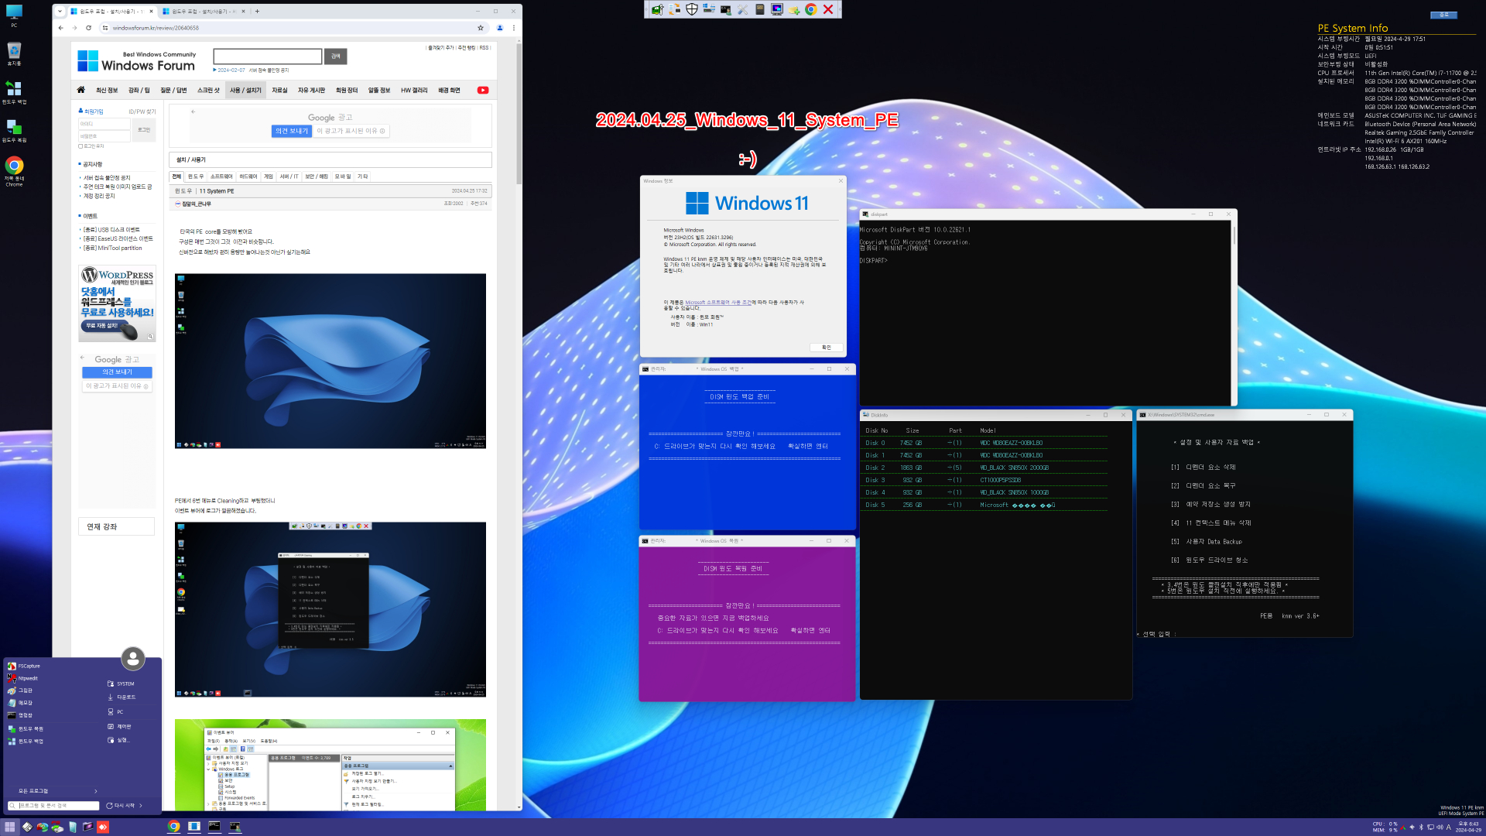
Task: Open 사용 / 설치기 forum menu
Action: pyautogui.click(x=245, y=91)
